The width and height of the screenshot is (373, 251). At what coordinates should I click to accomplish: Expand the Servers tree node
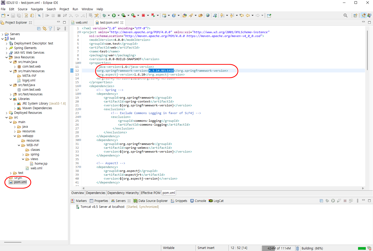click(3, 34)
